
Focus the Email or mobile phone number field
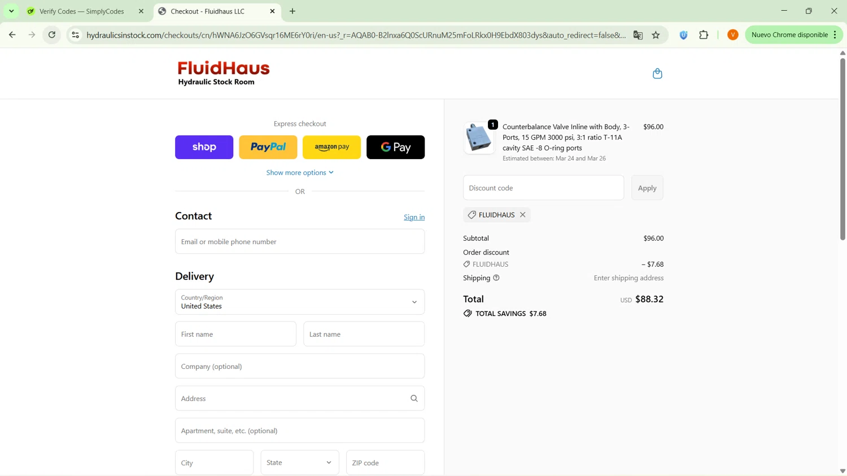[300, 241]
